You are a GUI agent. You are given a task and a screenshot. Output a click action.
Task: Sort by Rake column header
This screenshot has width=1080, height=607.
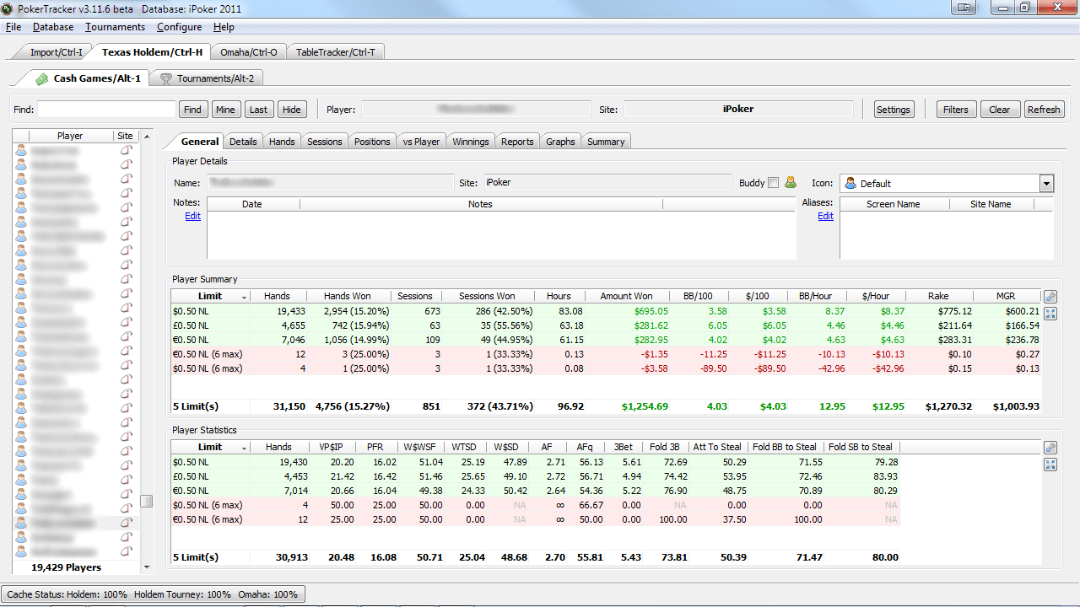[x=938, y=296]
